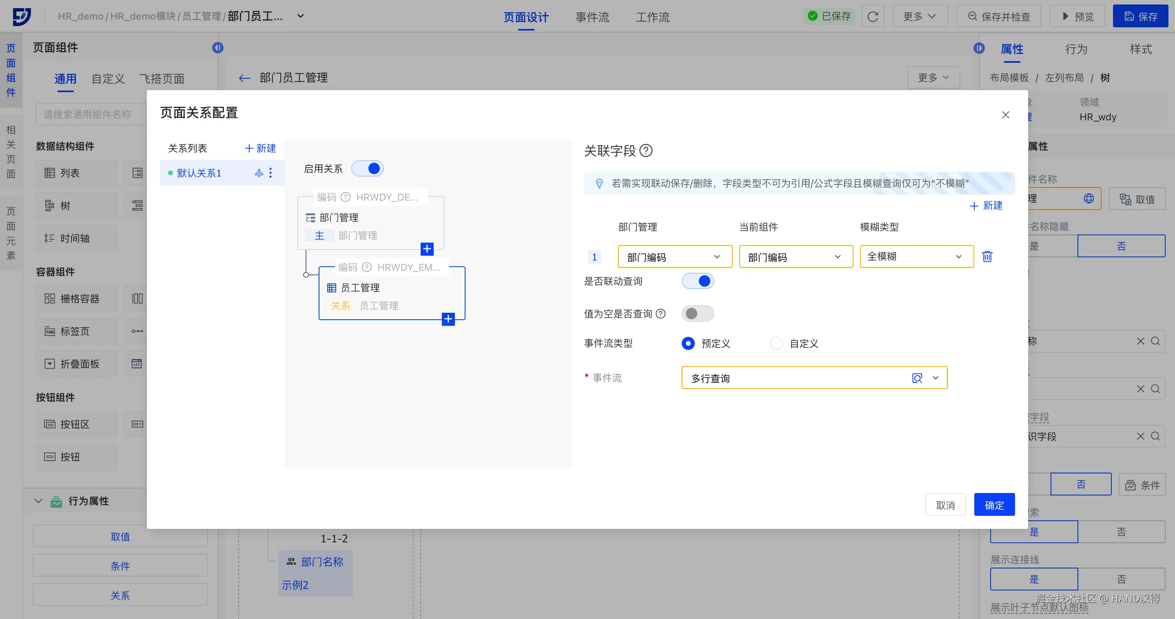Image resolution: width=1175 pixels, height=619 pixels.
Task: Click the blue plus icon on 员工管理 node
Action: pos(448,319)
